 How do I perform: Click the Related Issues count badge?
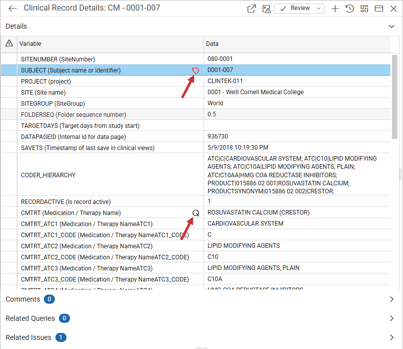(x=60, y=337)
